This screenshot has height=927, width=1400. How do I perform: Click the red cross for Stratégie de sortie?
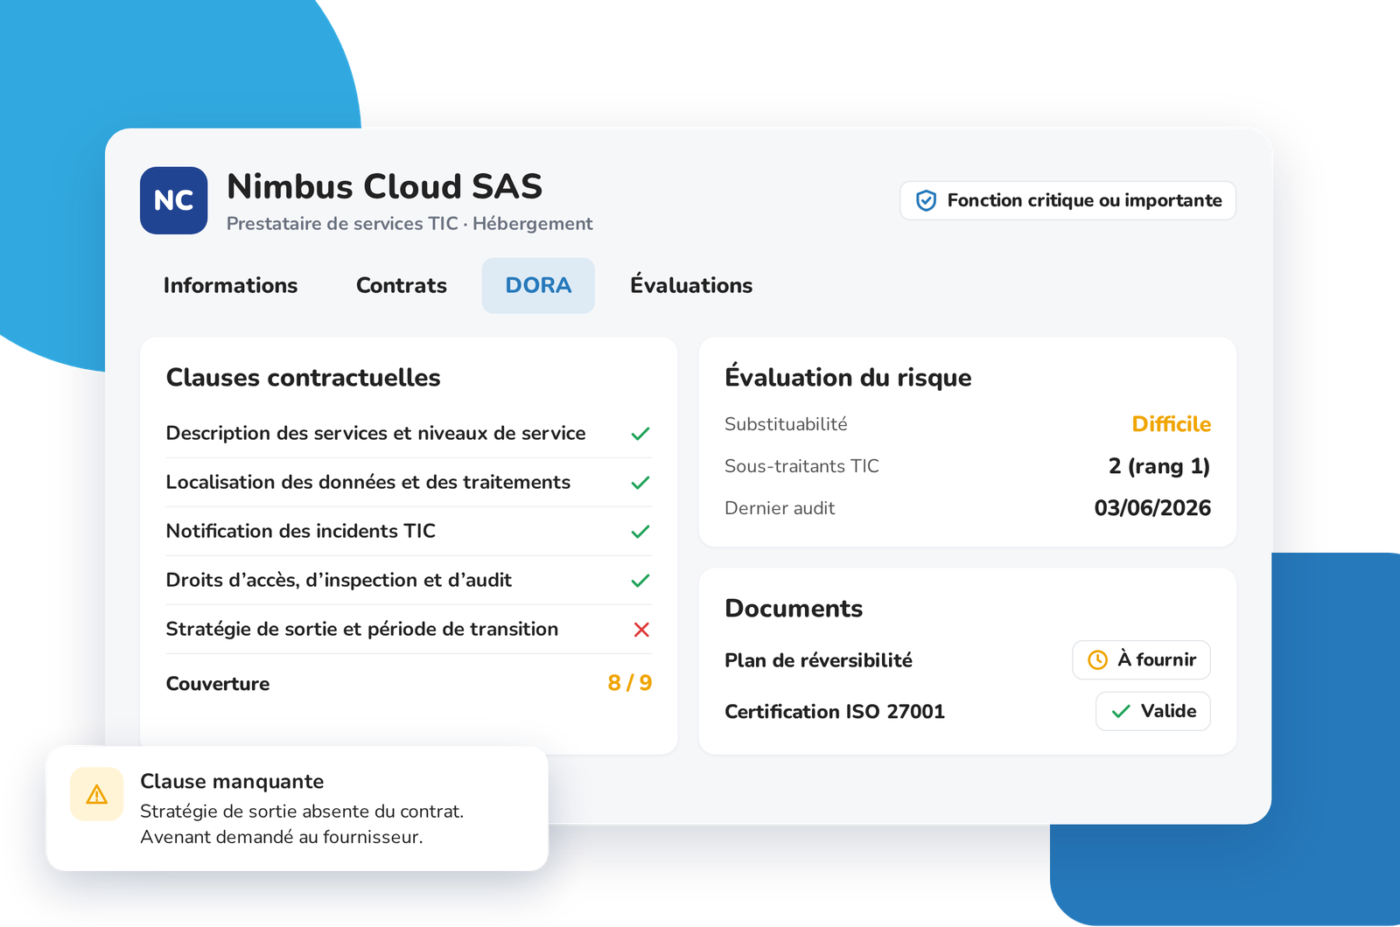pos(641,630)
